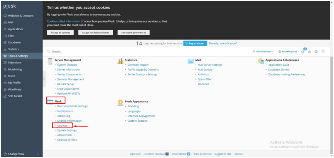Click the Facebook icon in footer
This screenshot has width=334, height=158.
(x=167, y=154)
